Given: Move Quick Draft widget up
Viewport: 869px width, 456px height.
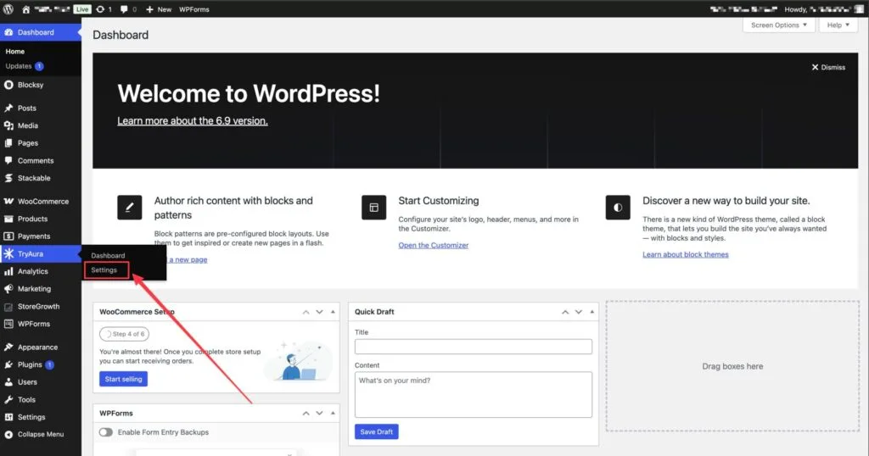Looking at the screenshot, I should 564,312.
